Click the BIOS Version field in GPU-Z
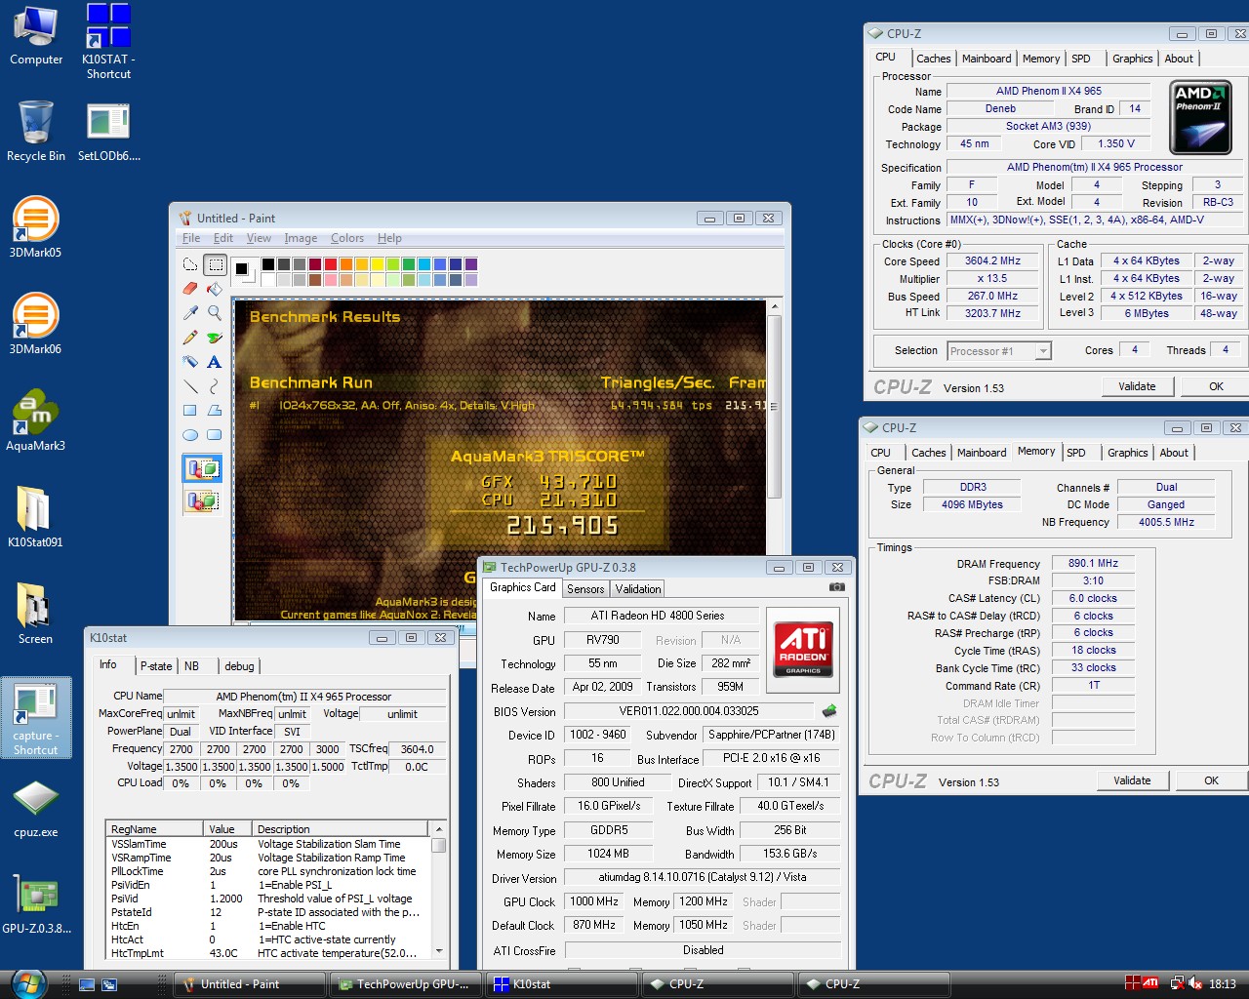1249x999 pixels. 689,711
